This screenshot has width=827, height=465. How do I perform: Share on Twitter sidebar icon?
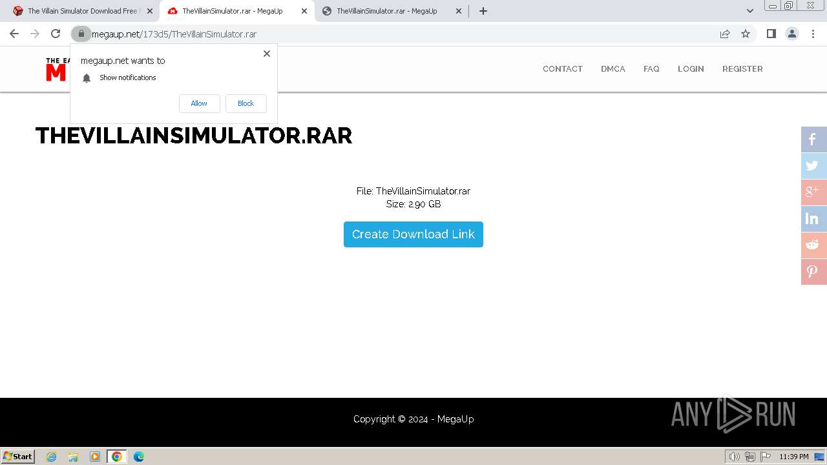coord(813,166)
